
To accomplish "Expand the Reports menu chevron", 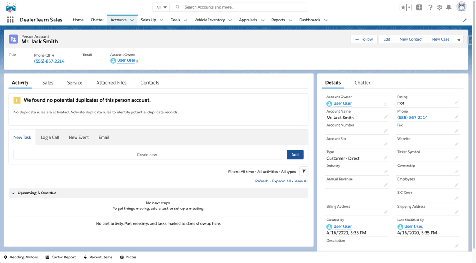I will [x=290, y=20].
